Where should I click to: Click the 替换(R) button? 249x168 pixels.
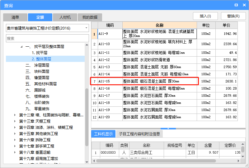[233, 16]
